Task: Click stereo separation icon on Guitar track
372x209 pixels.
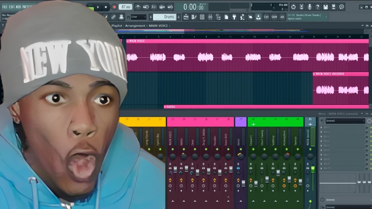Action: (238, 168)
